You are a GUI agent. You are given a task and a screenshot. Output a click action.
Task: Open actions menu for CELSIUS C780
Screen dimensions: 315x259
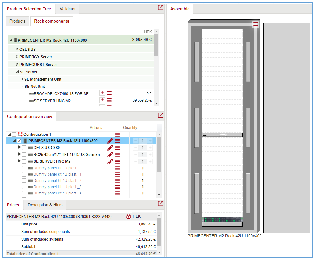click(117, 148)
